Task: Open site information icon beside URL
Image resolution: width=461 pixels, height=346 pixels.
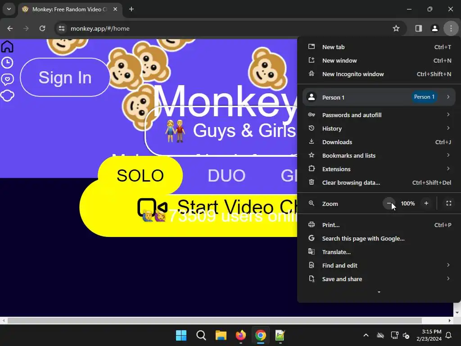Action: 62,28
